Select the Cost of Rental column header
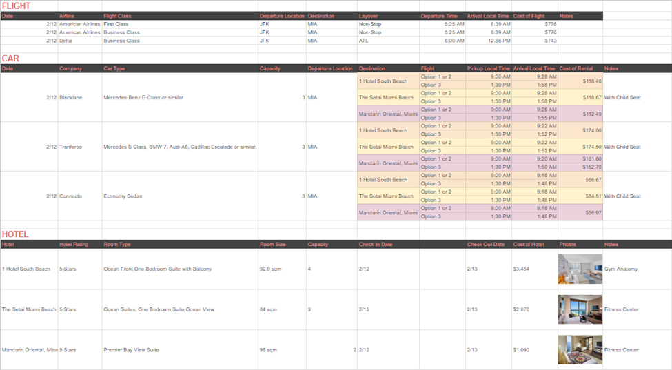This screenshot has width=672, height=370. click(x=580, y=68)
